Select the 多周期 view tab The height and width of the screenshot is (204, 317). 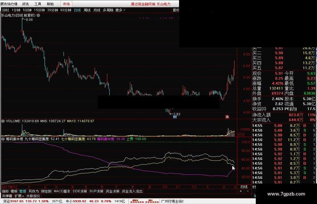108,10
